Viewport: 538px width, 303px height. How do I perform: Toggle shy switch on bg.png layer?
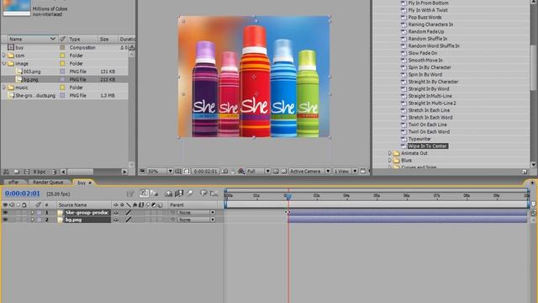[x=116, y=220]
